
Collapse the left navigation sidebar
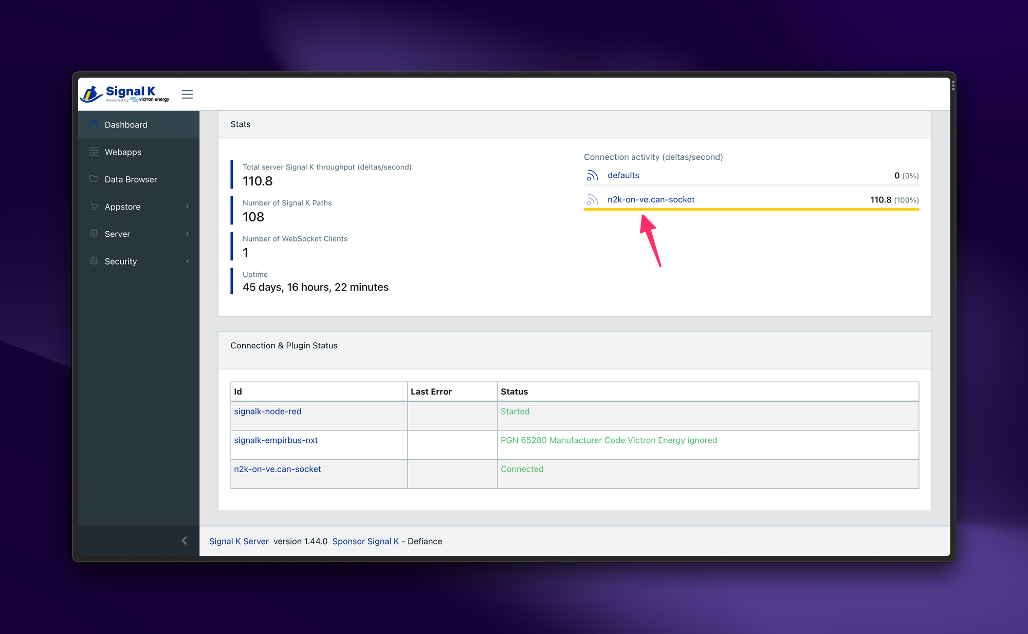tap(188, 93)
